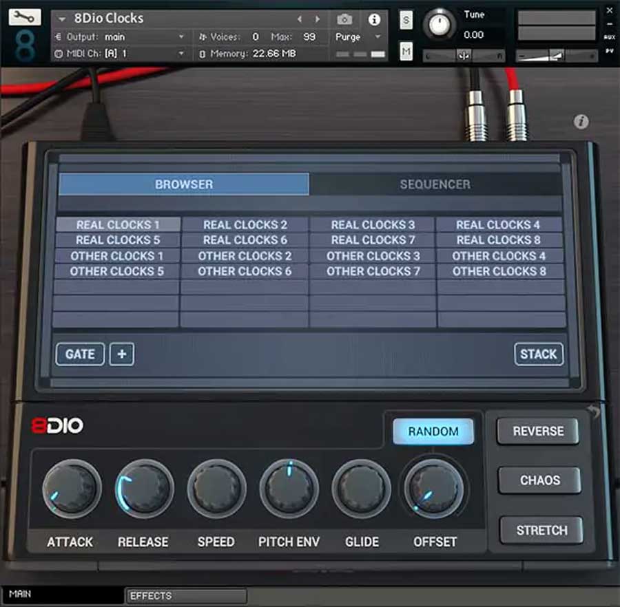Select REAL CLOCKS 3 preset
Viewport: 620px width, 607px height.
(x=373, y=225)
